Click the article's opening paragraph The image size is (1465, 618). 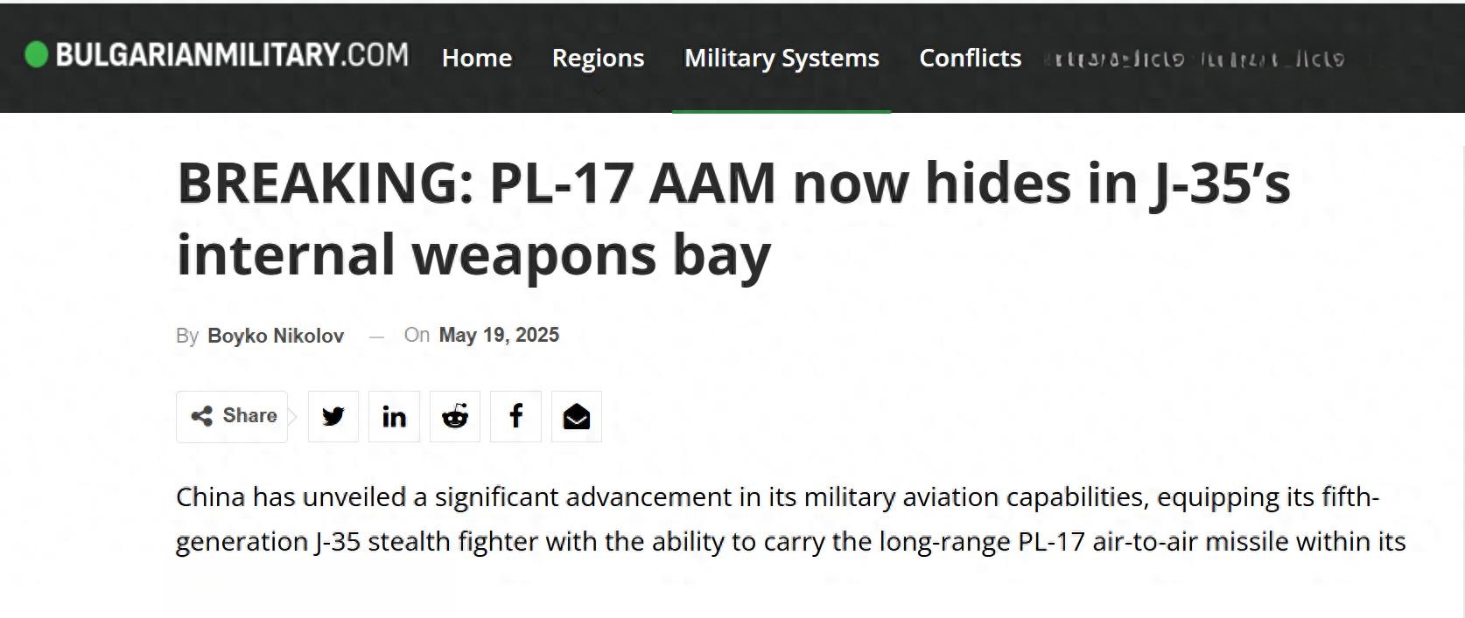tap(790, 519)
